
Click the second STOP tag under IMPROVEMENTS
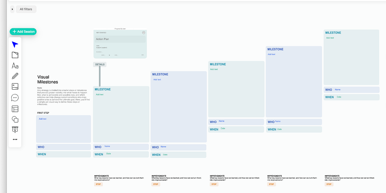click(x=156, y=184)
